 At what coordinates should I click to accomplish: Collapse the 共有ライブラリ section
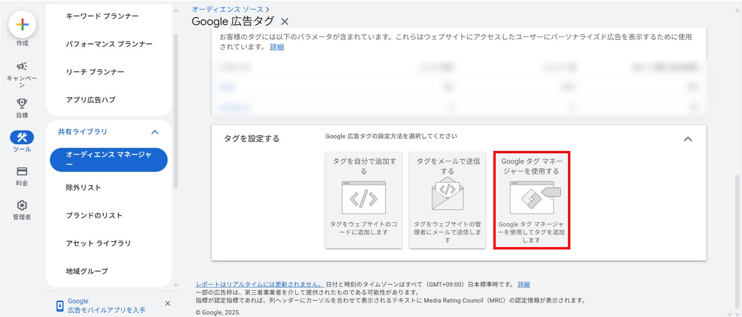[x=155, y=132]
